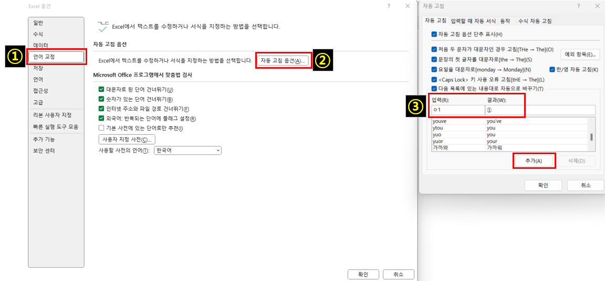Toggle 요일을 대문자로 checkbox
Screen dimensions: 605x281
[434, 70]
